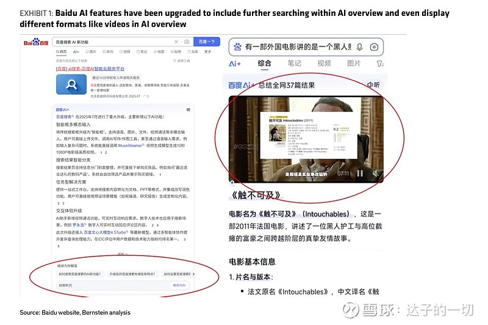Click the 听 listen icon in the desktop AI summary
This screenshot has height=325, width=488.
(188, 110)
